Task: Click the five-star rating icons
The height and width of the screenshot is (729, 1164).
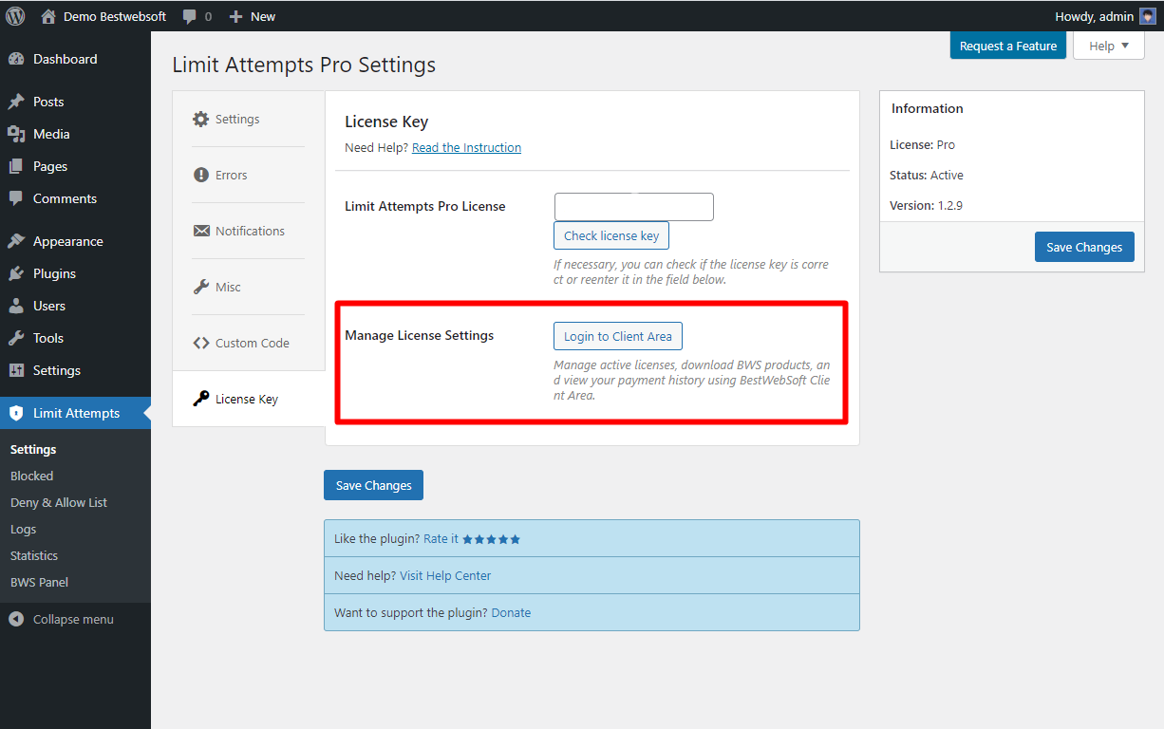Action: coord(492,539)
